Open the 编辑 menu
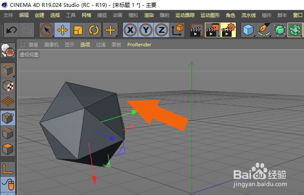 click(24, 15)
